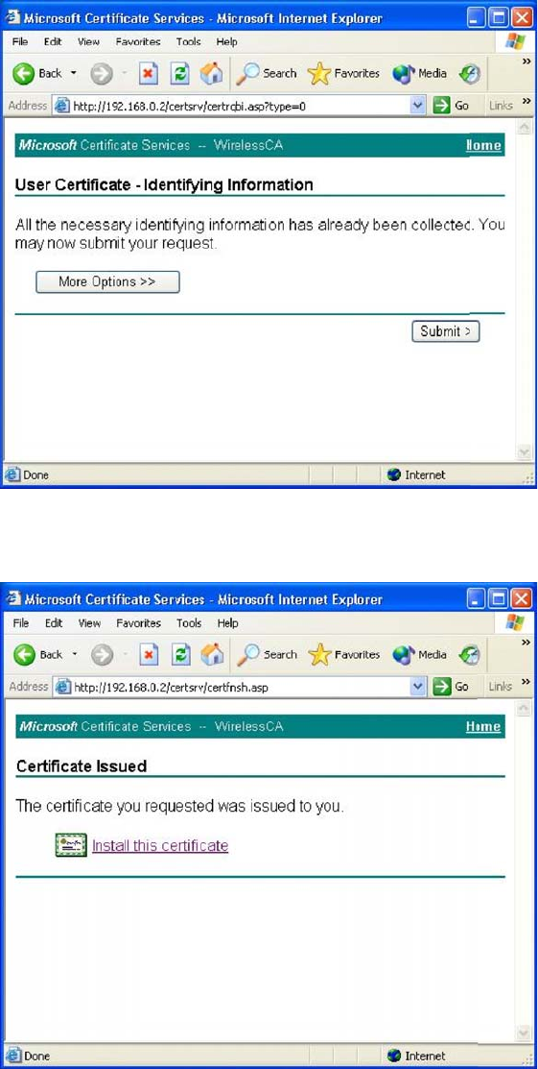Expand Links chevron in top window
The image size is (538, 1069).
pos(526,101)
